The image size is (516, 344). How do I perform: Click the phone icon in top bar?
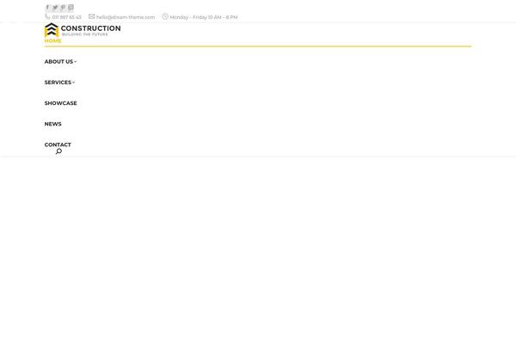pyautogui.click(x=47, y=16)
